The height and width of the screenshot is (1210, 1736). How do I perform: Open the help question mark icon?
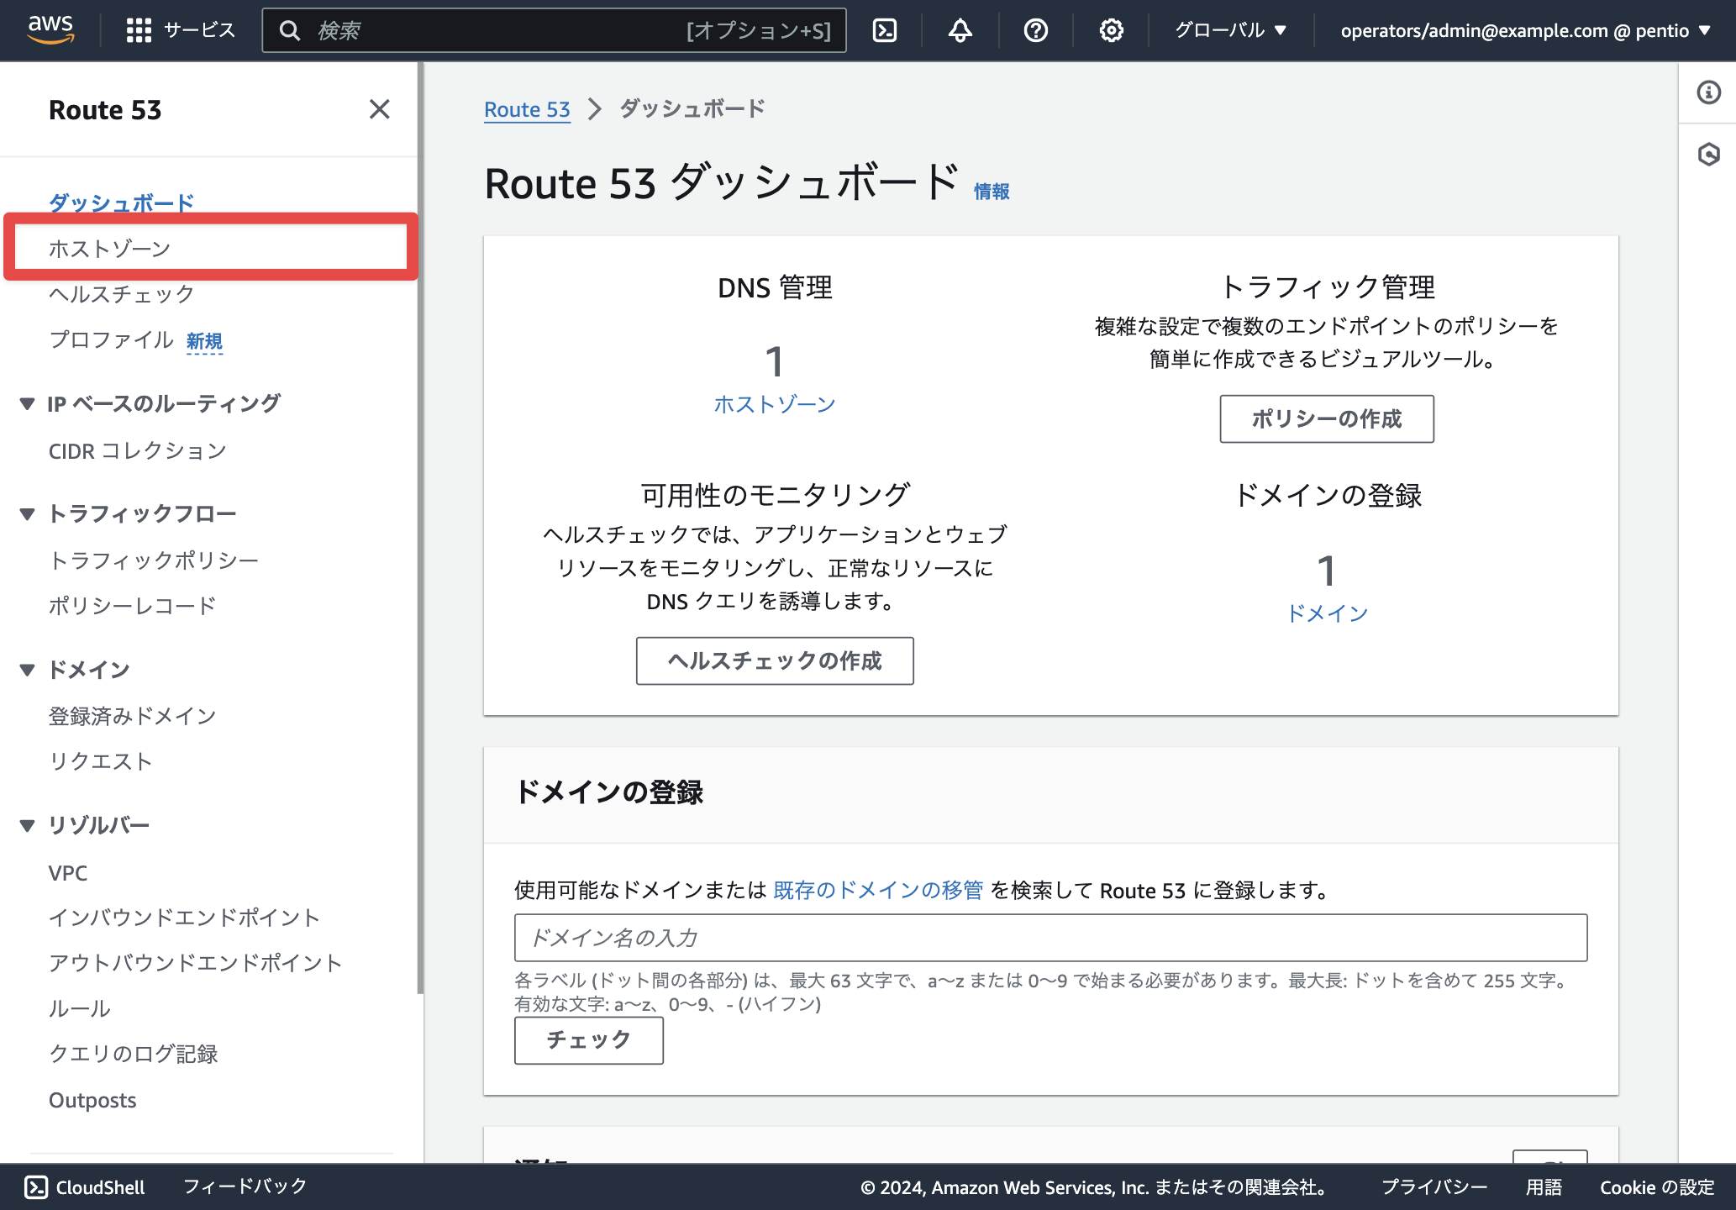pos(1036,30)
